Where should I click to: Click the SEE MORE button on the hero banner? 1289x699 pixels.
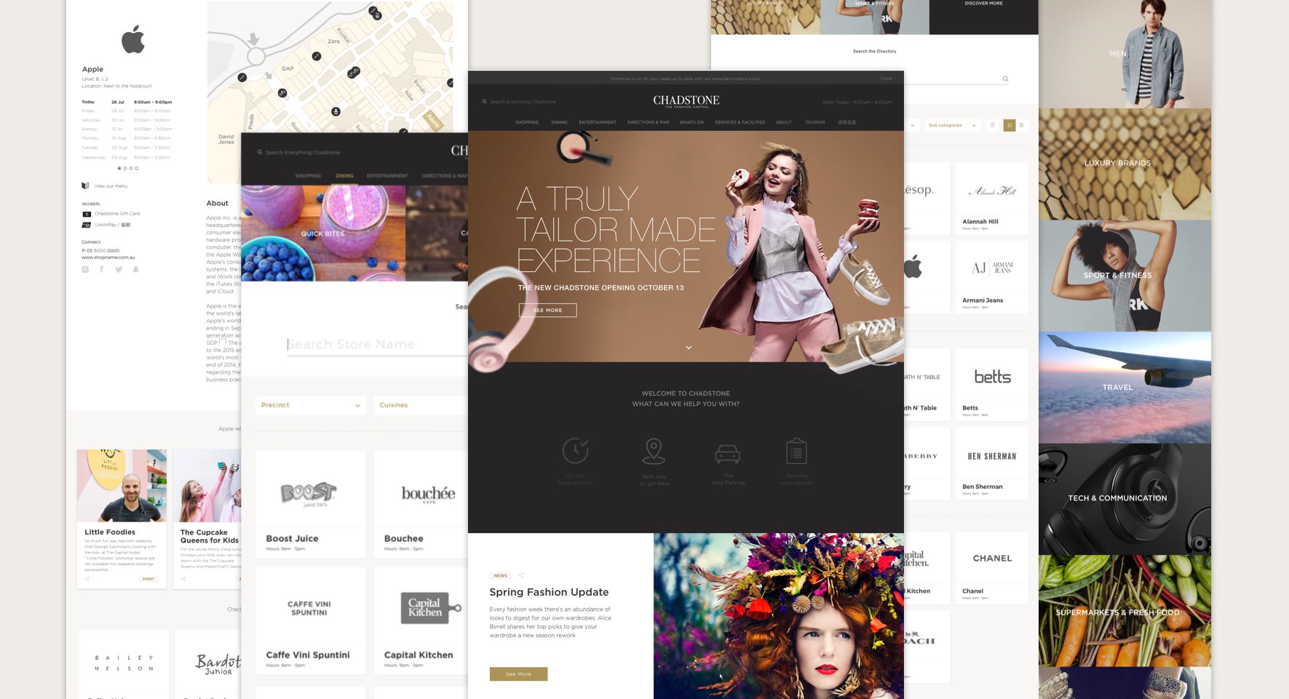pyautogui.click(x=547, y=310)
